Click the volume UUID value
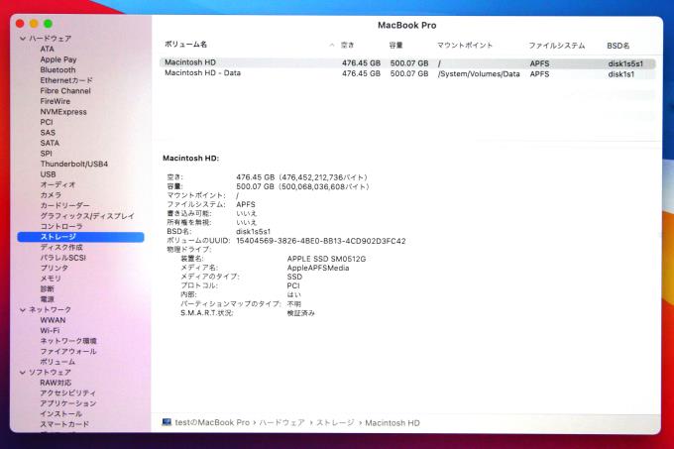 tap(321, 241)
